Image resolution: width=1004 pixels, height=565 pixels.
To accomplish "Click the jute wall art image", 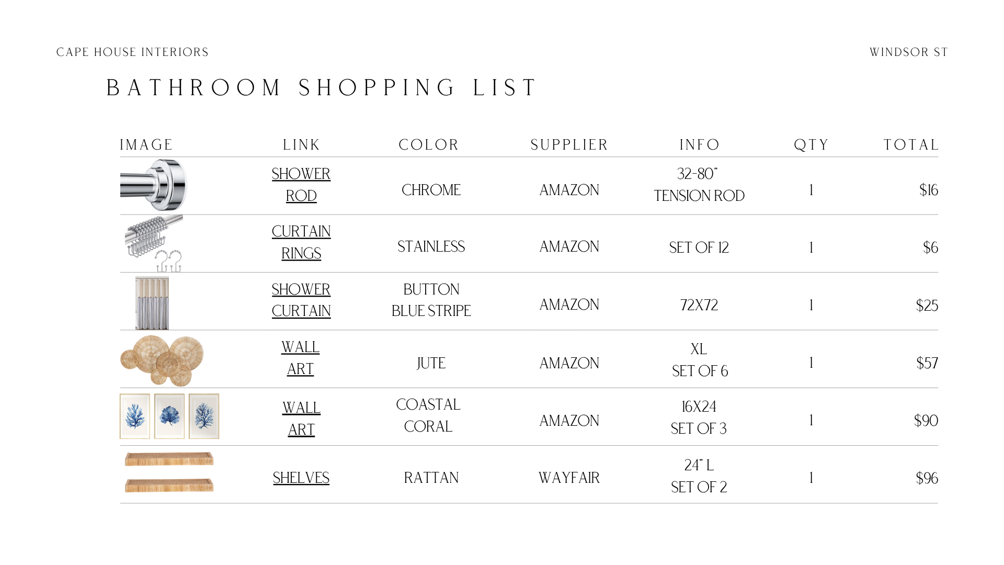I will coord(162,360).
